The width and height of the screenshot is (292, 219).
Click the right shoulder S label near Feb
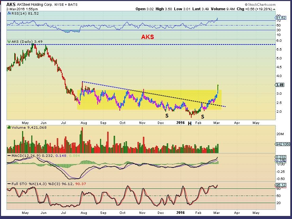202,117
